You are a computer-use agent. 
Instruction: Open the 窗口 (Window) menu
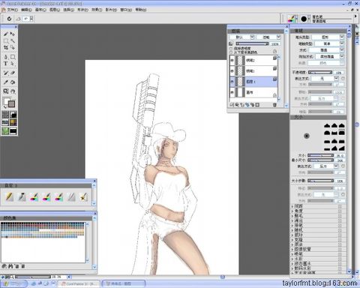[x=126, y=10]
